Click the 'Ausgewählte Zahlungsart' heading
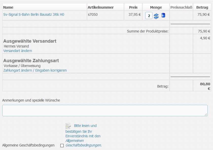 coord(31,61)
